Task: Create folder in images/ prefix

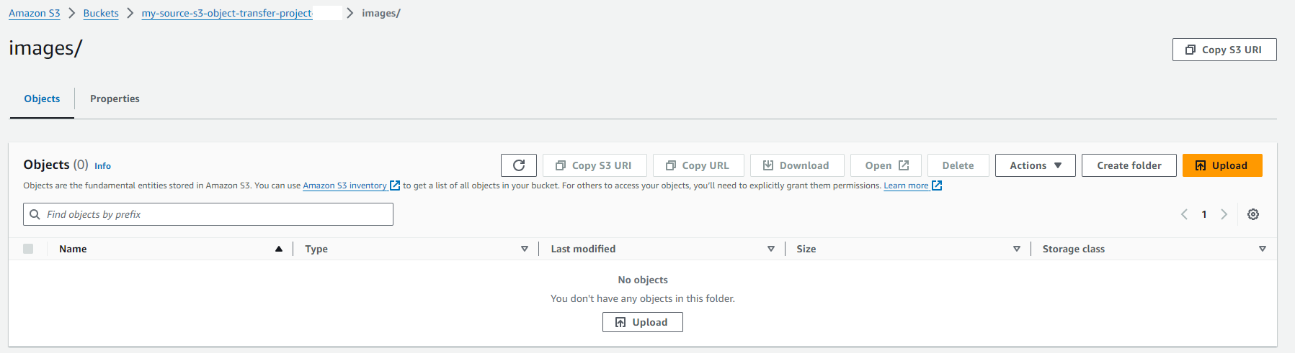Action: point(1129,165)
